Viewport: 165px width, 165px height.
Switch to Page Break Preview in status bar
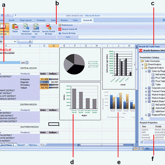point(142,149)
